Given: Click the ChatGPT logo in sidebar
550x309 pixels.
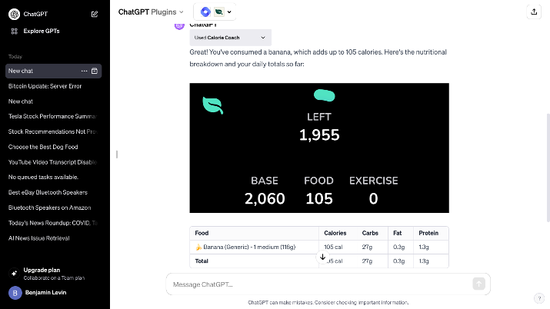Looking at the screenshot, I should pos(15,14).
